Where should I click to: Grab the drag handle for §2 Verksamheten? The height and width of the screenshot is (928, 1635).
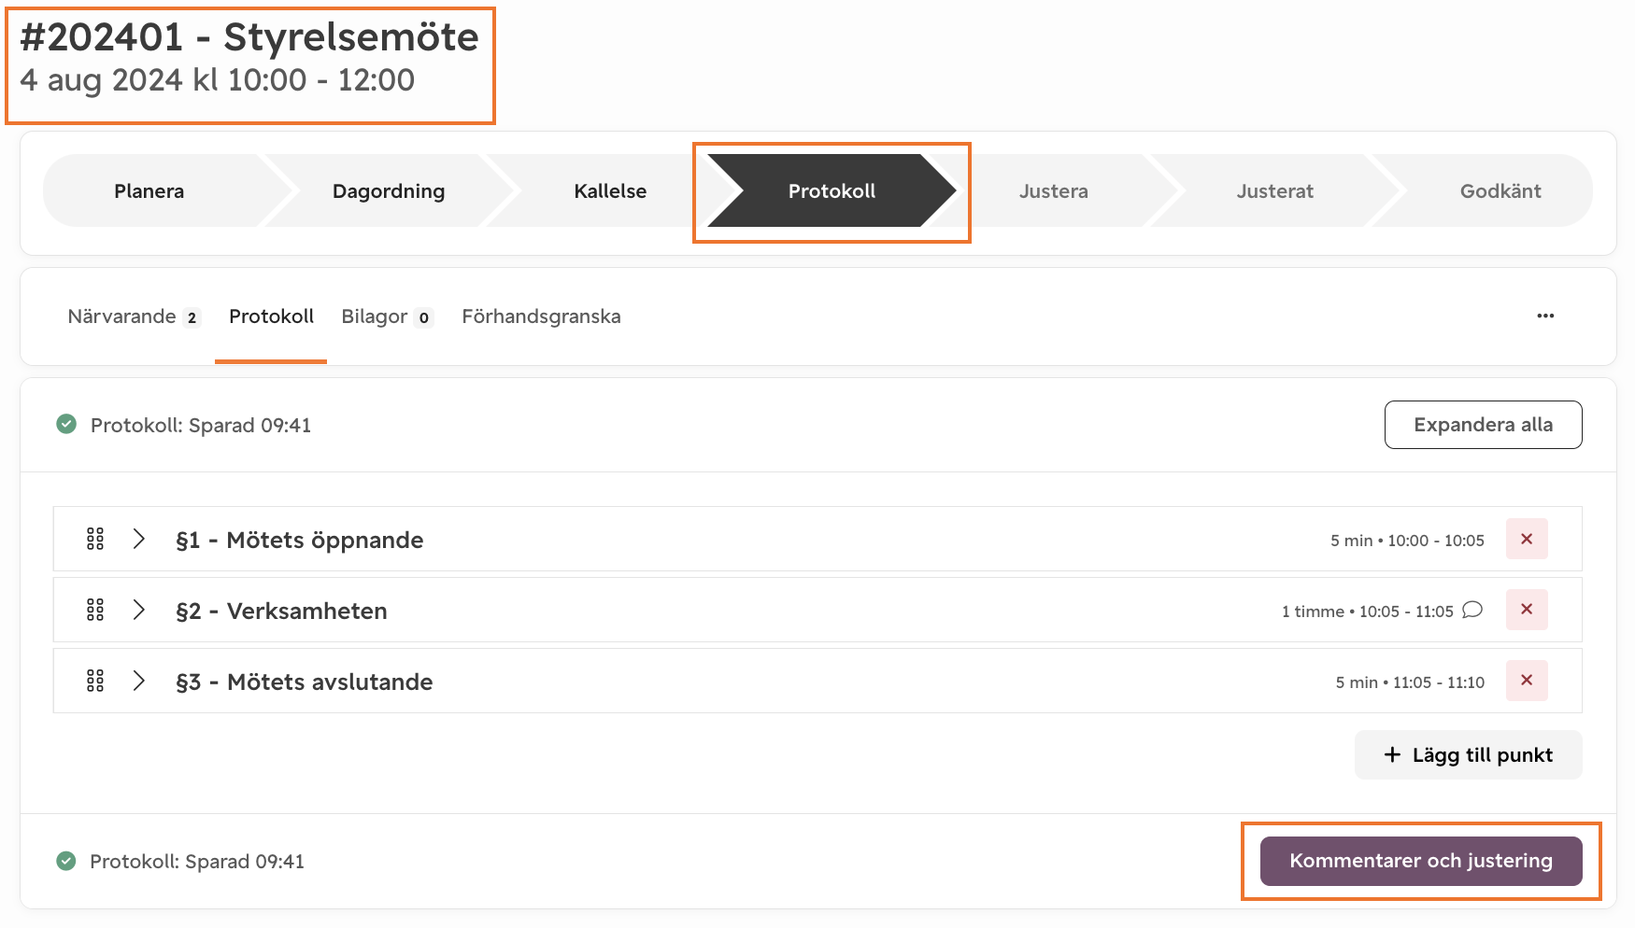click(x=95, y=610)
